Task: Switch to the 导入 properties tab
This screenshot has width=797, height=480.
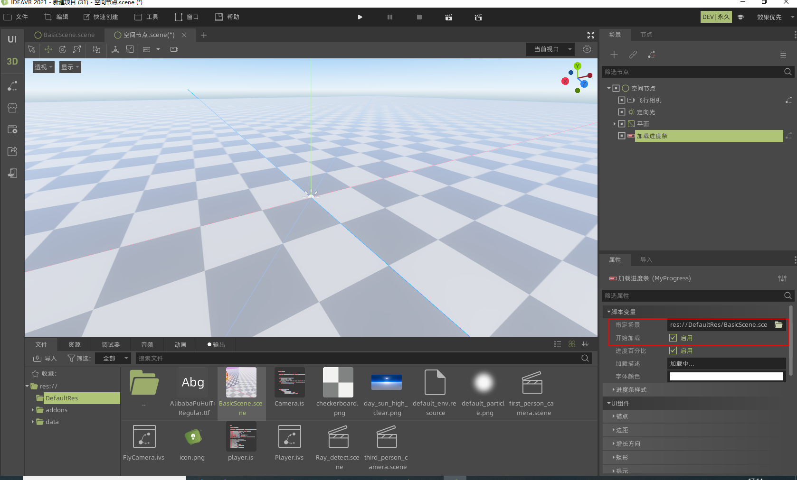Action: pos(646,260)
